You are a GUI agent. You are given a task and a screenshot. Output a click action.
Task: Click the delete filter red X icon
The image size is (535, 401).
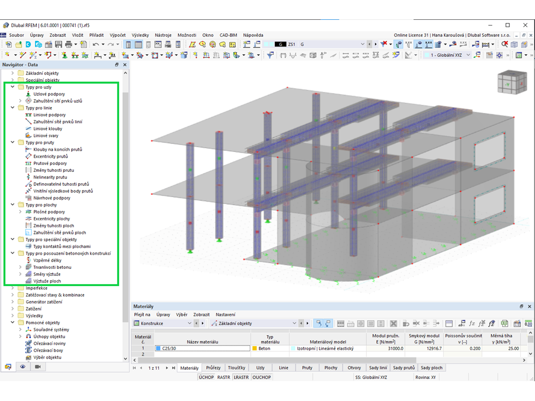384,44
